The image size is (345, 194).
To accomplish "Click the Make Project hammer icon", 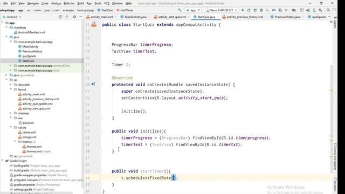I will 180,10.
